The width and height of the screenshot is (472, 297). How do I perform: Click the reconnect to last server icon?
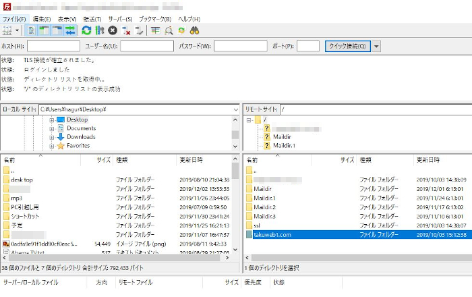tap(139, 30)
